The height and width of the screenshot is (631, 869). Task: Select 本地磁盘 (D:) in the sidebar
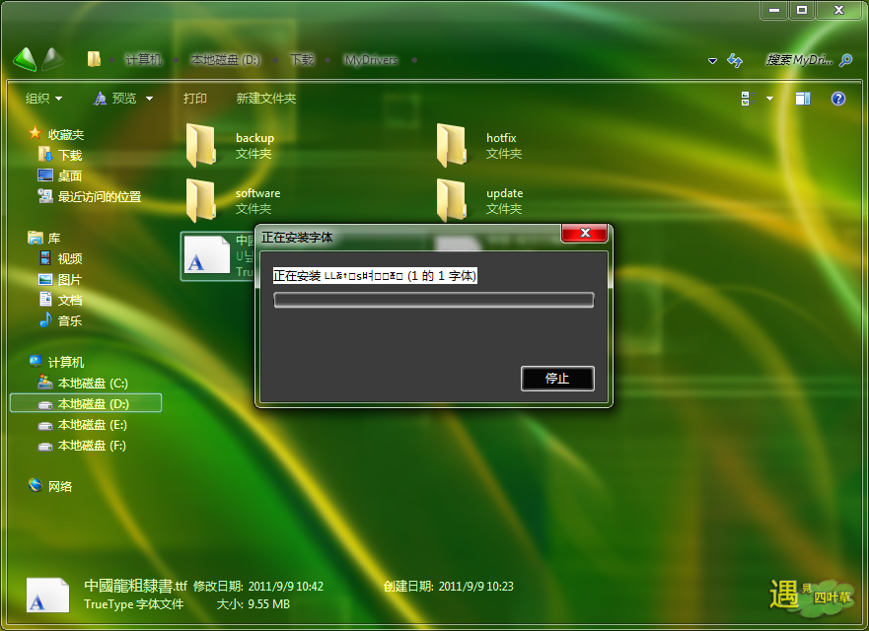pos(86,403)
